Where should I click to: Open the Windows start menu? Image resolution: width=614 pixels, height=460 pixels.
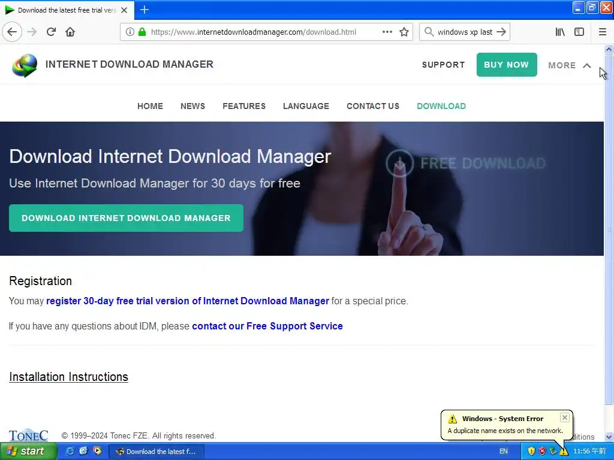tap(28, 451)
